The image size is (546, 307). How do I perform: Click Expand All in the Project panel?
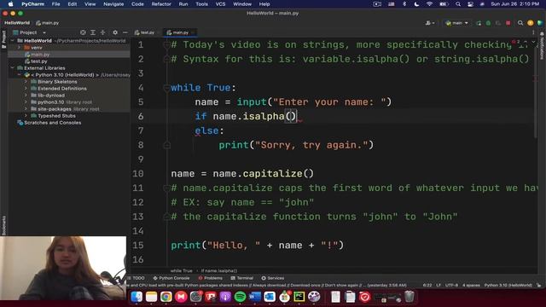93,32
